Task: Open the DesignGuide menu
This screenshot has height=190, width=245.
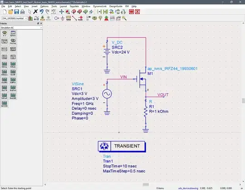Action: (116, 6)
